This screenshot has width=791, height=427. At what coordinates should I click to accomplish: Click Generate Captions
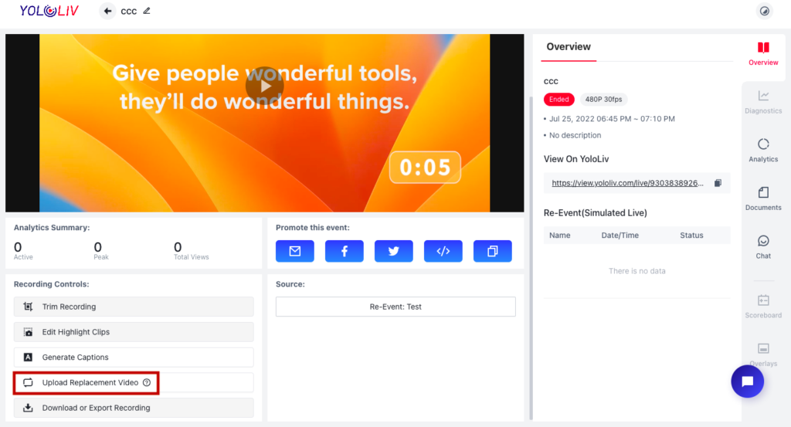tap(134, 357)
